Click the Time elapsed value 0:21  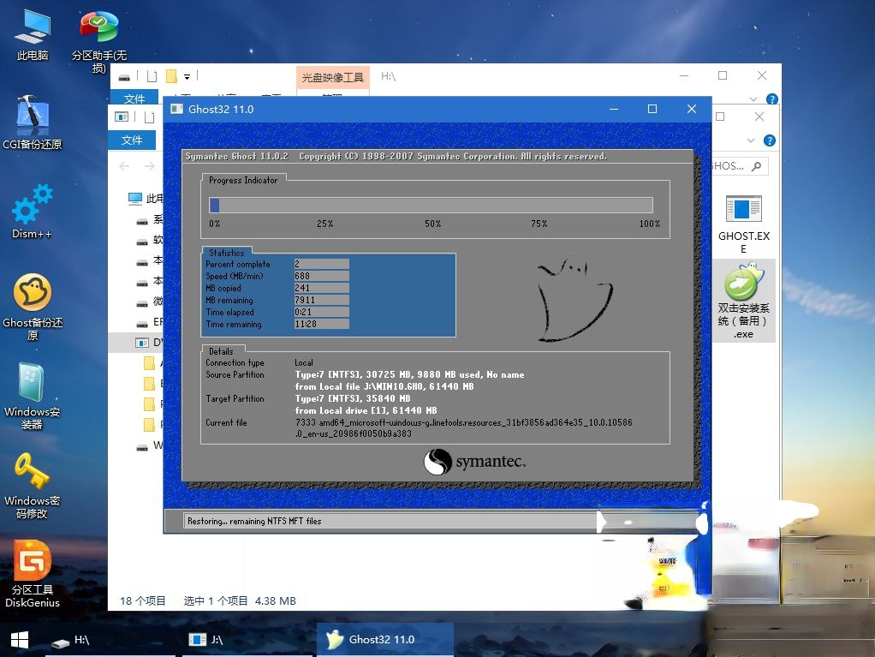(x=321, y=312)
